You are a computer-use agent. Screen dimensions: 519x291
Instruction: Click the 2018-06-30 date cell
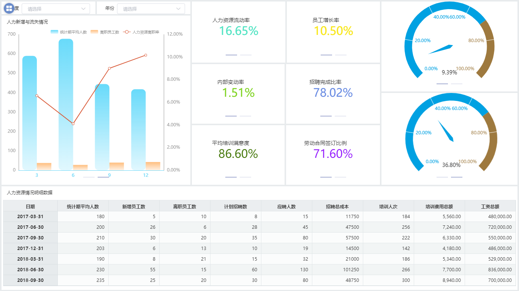[30, 270]
